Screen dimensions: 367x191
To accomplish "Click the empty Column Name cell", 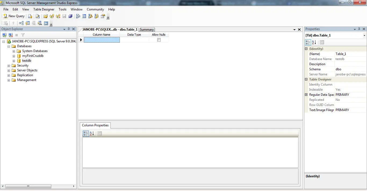I will (x=102, y=40).
